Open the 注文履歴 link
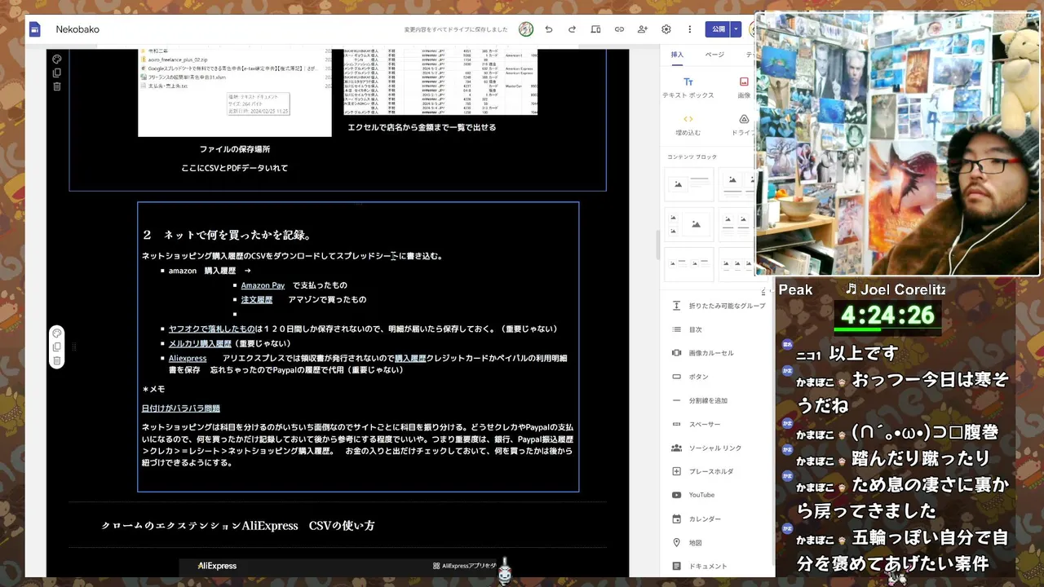 [257, 299]
